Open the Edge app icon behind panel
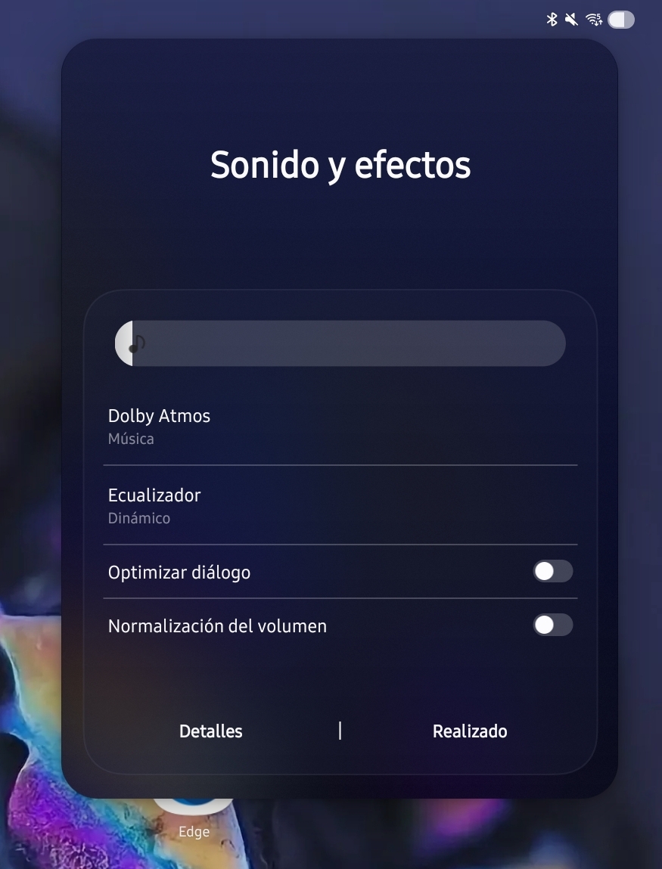Screen dimensions: 662x869 pyautogui.click(x=194, y=806)
